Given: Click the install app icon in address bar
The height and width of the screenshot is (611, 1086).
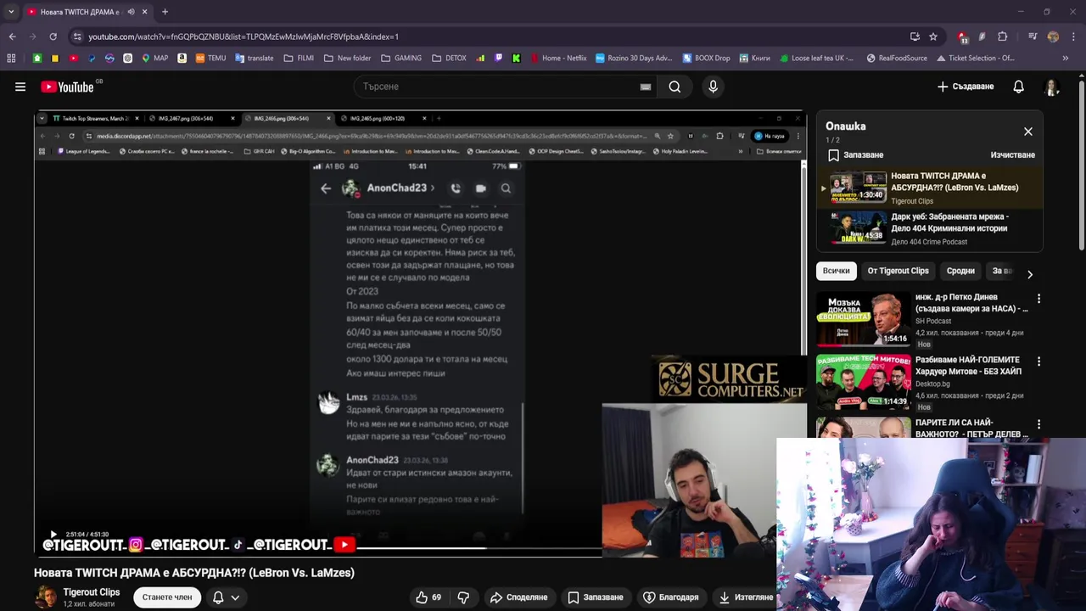Looking at the screenshot, I should (915, 36).
